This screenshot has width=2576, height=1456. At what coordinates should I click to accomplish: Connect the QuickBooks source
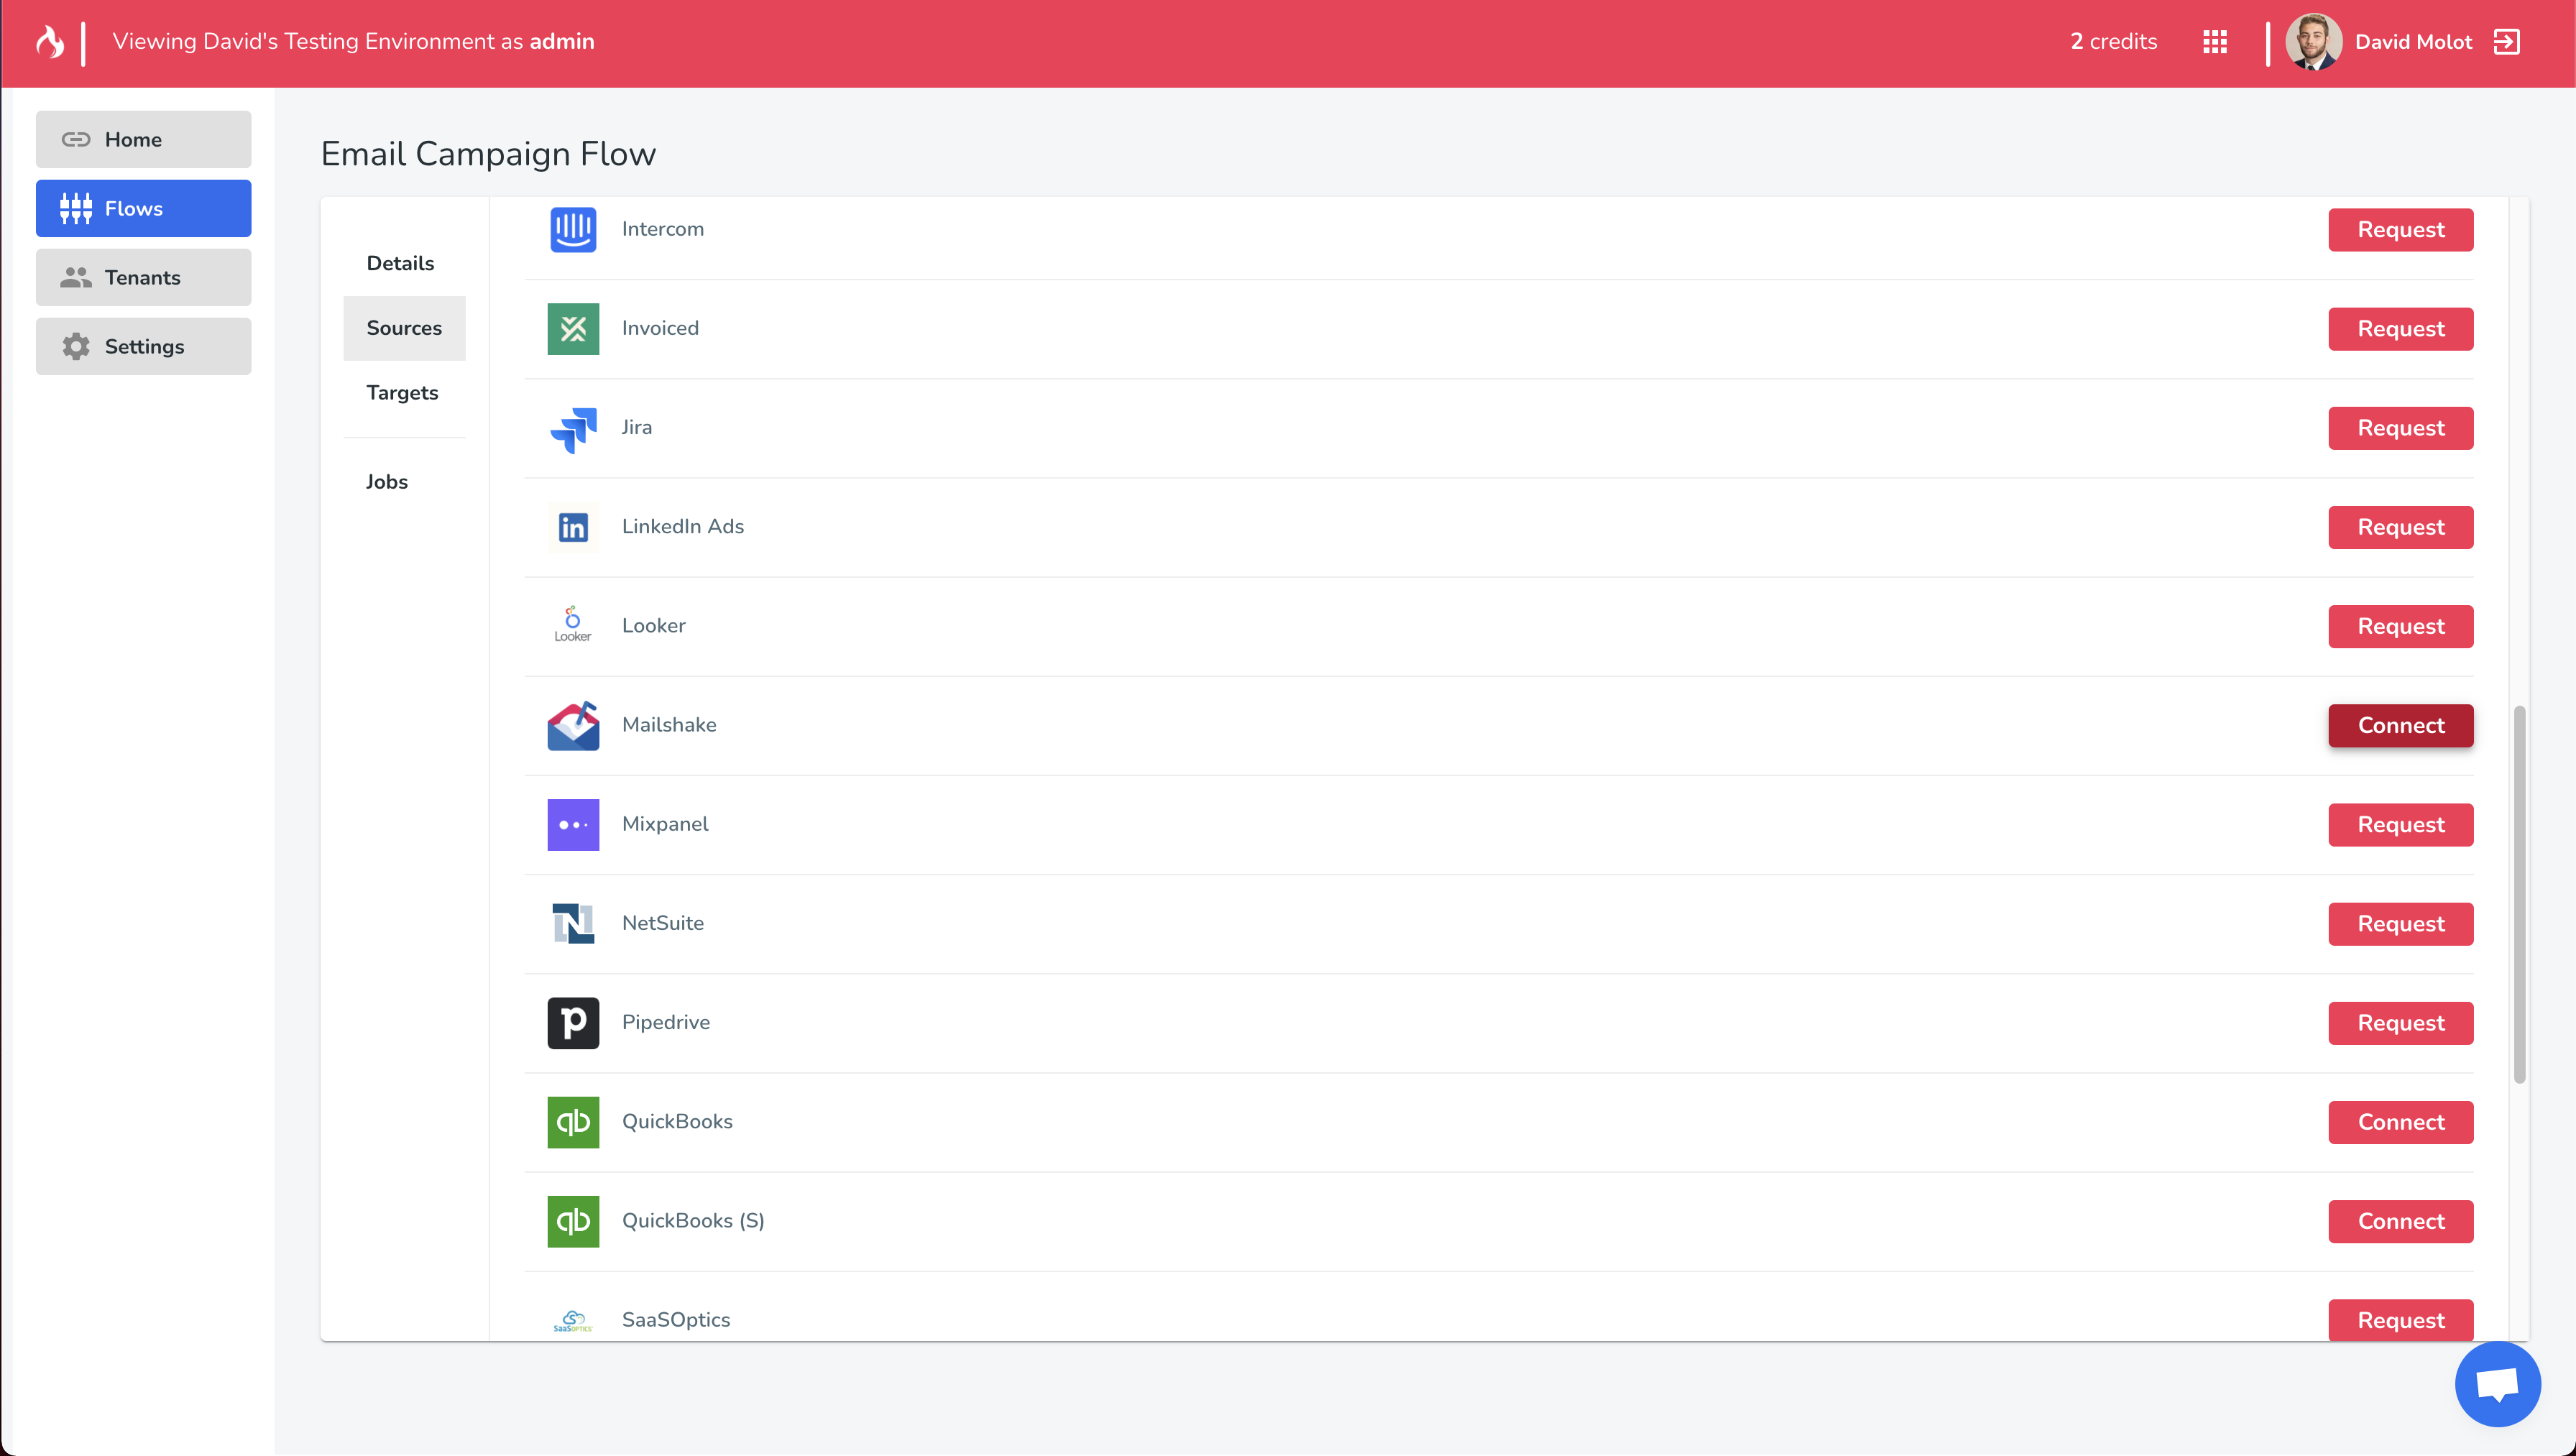coord(2400,1122)
